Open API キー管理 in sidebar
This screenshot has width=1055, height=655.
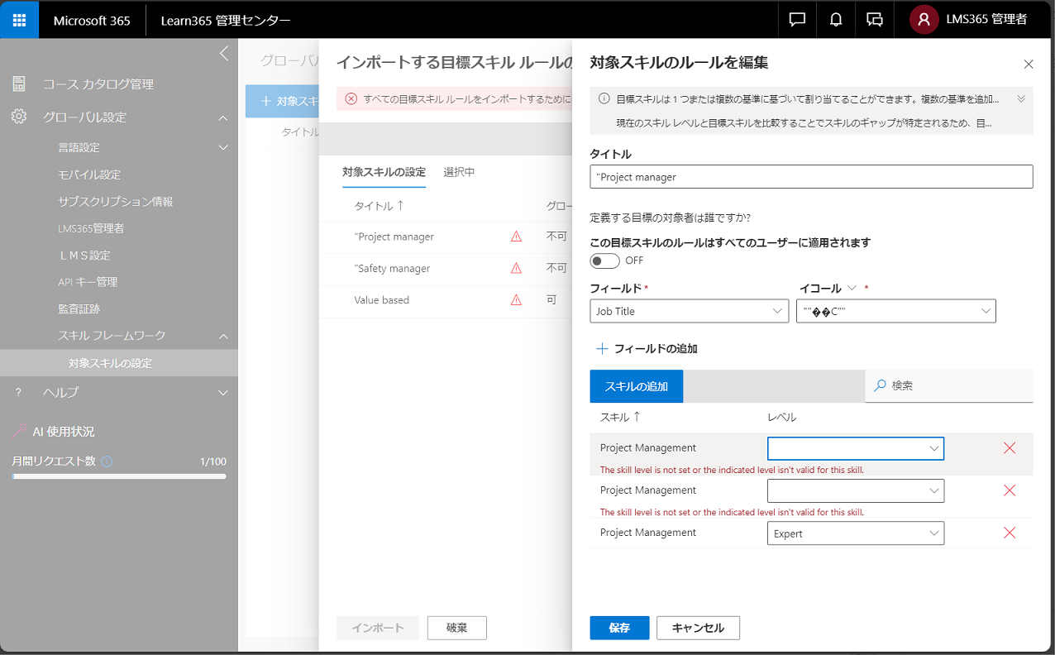88,282
